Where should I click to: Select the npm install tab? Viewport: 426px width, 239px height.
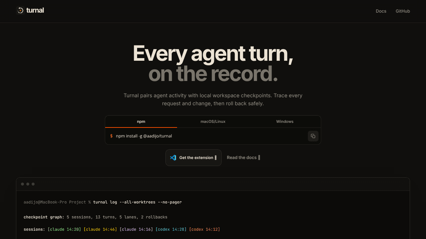(141, 121)
